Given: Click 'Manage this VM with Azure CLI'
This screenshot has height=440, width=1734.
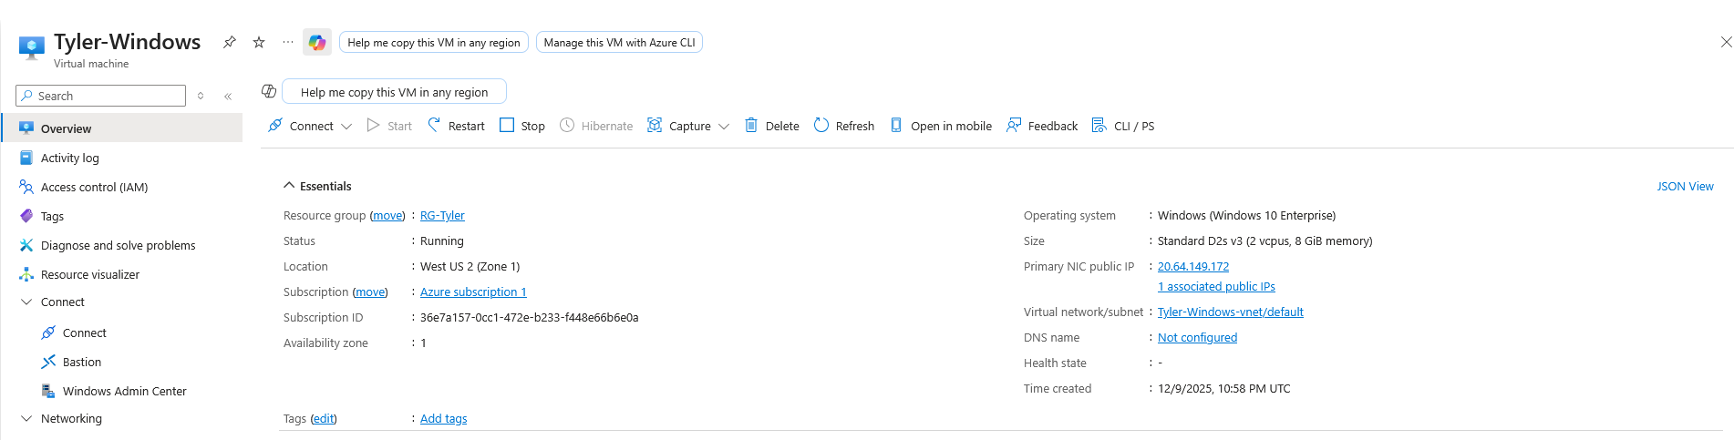Looking at the screenshot, I should pos(619,42).
